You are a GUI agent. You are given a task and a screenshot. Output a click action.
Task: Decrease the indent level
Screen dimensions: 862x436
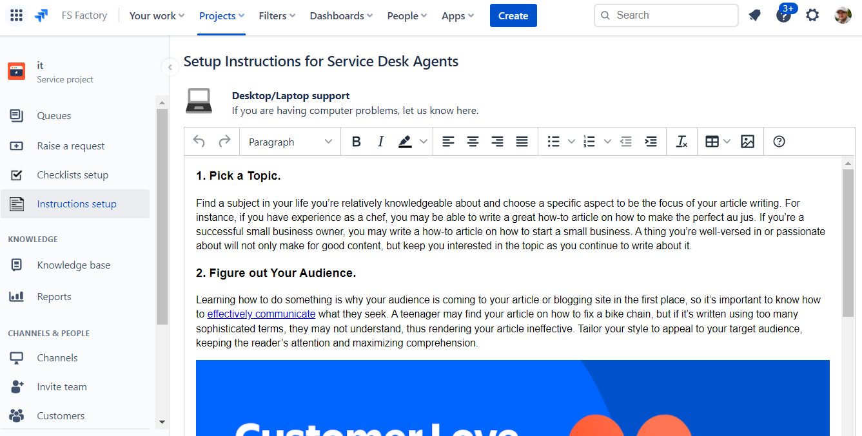coord(626,142)
